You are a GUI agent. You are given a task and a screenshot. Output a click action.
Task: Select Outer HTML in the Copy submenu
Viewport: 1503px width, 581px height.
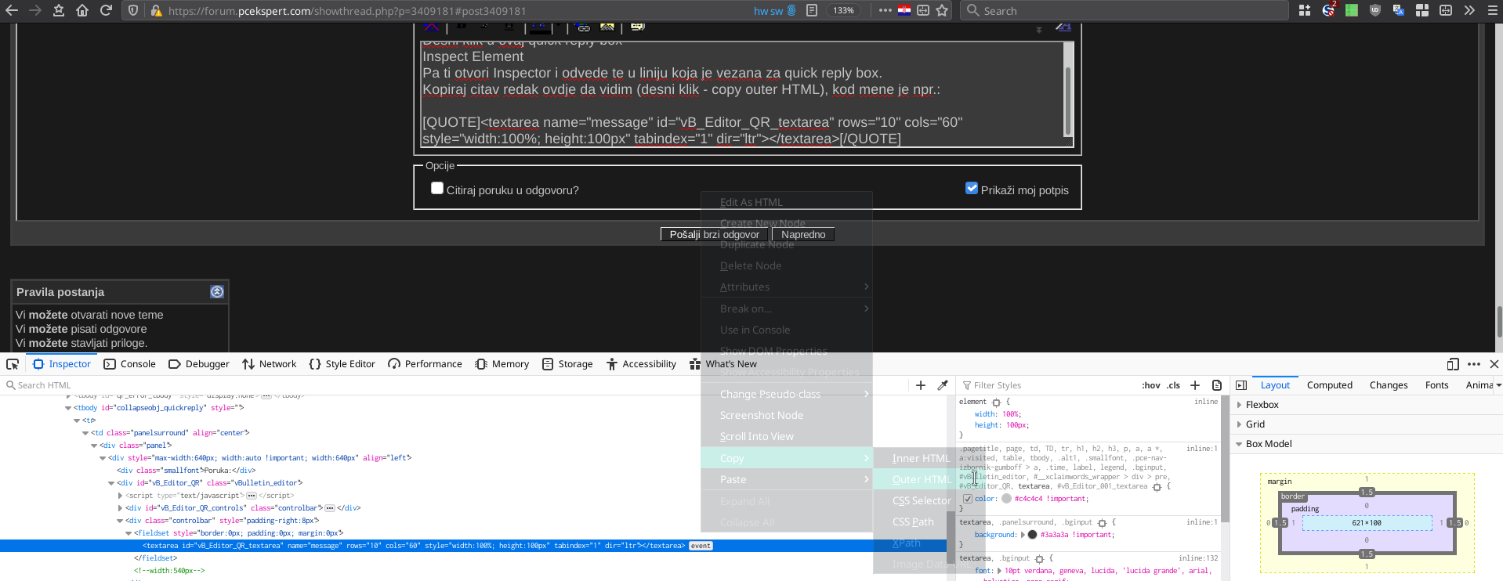(x=921, y=479)
